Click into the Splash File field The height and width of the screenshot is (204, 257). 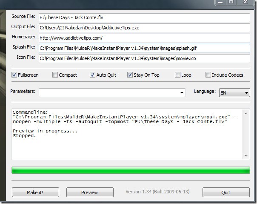(144, 48)
